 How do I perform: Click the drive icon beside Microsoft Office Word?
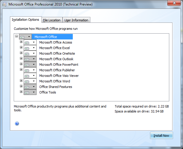click(27, 82)
